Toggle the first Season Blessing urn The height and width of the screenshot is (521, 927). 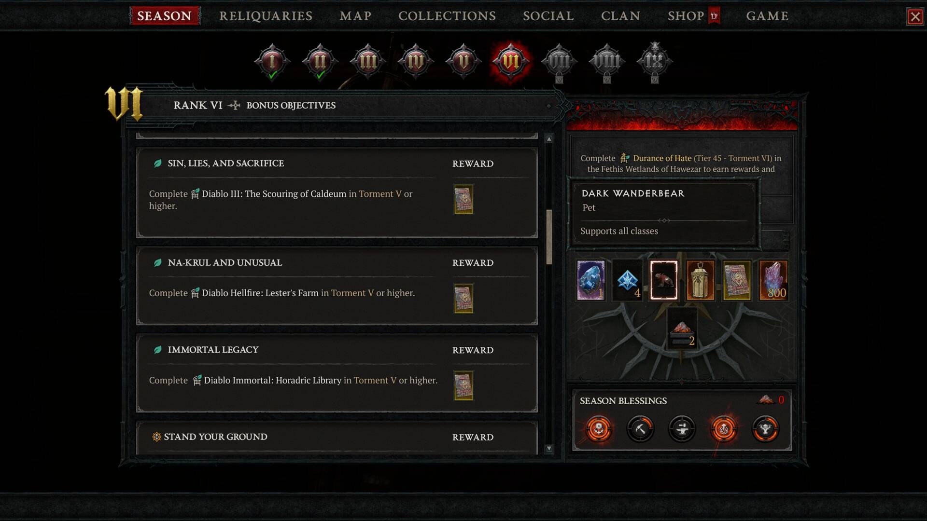[599, 428]
